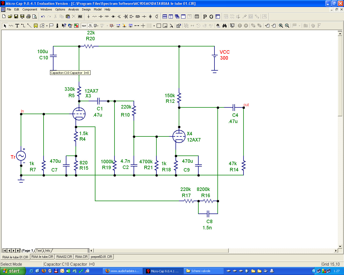Open the Analysis menu
344x275 pixels.
point(74,9)
